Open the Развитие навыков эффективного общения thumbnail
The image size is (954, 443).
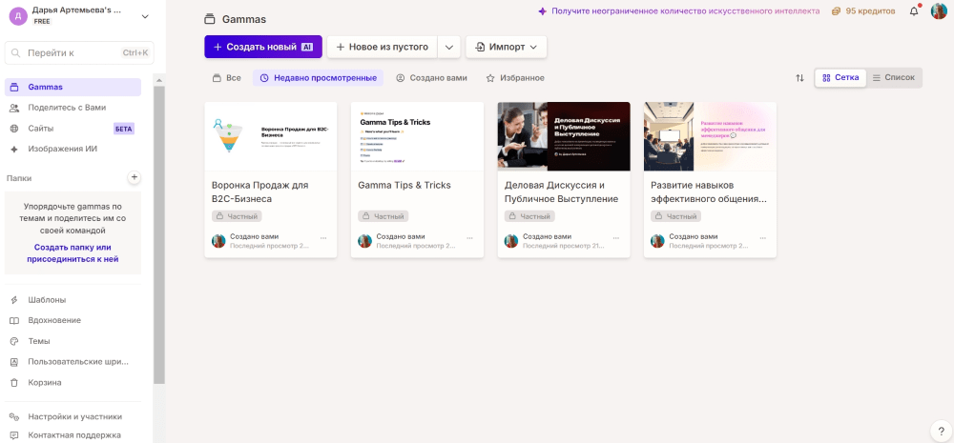click(x=710, y=137)
